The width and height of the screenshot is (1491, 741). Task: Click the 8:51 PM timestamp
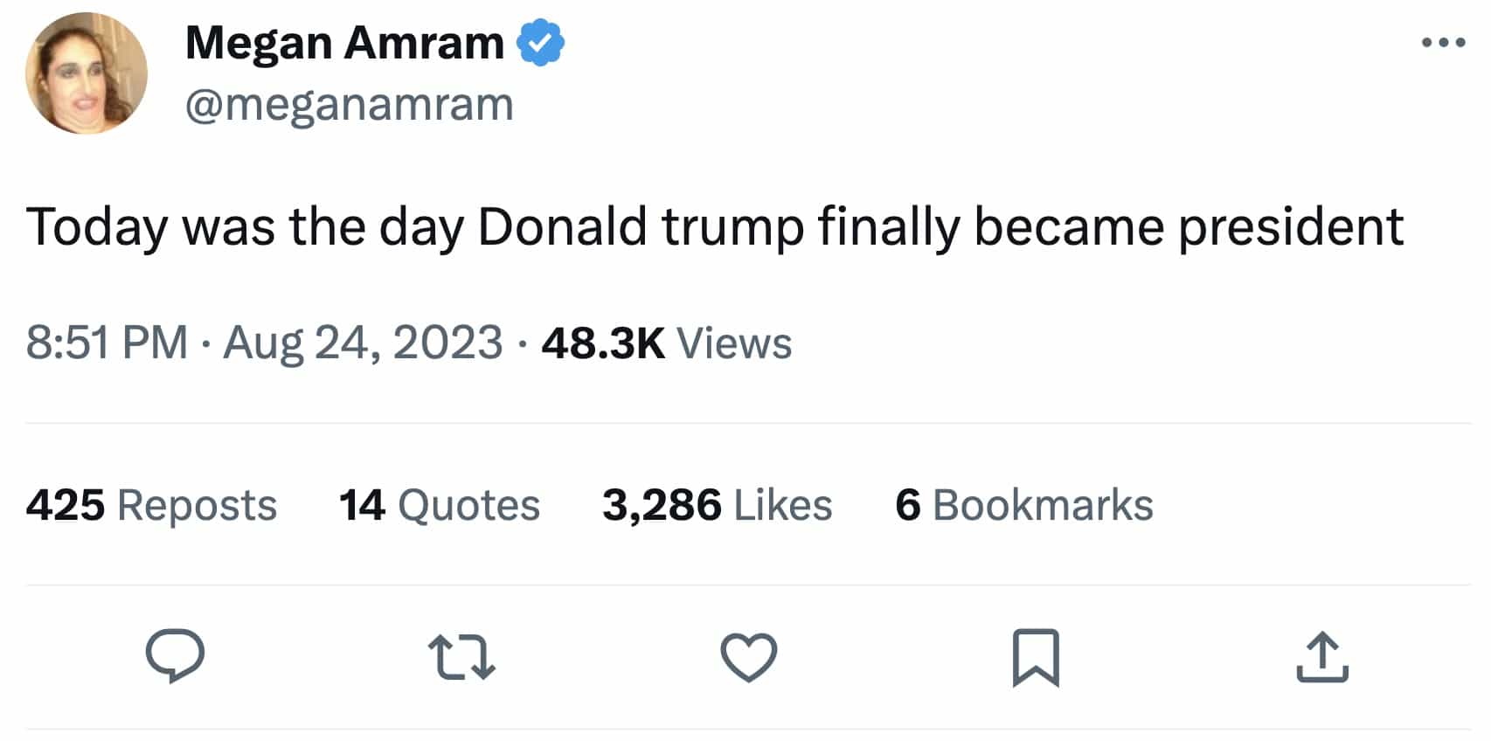(107, 342)
